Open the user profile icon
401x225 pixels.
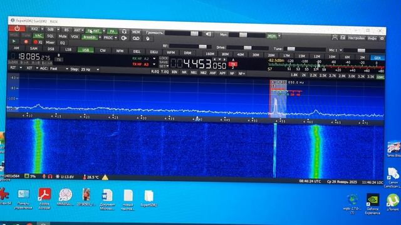tap(334, 37)
